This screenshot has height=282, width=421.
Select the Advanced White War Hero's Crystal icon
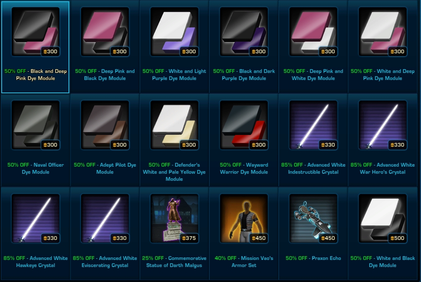tap(383, 125)
